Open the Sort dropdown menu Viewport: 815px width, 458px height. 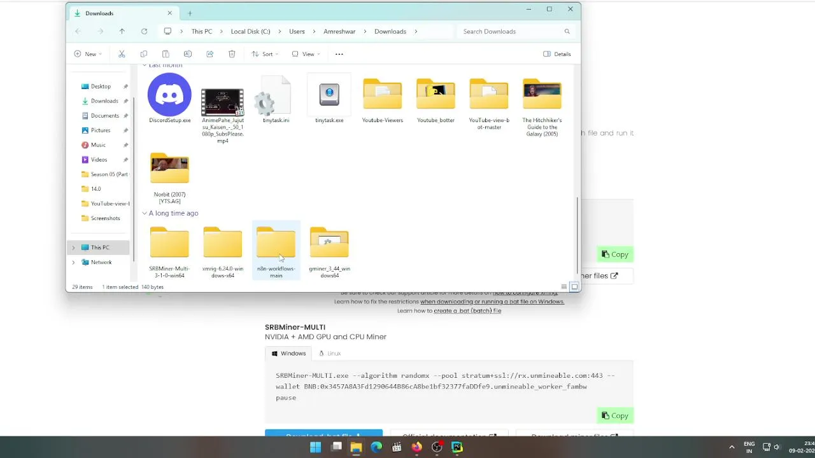coord(264,54)
